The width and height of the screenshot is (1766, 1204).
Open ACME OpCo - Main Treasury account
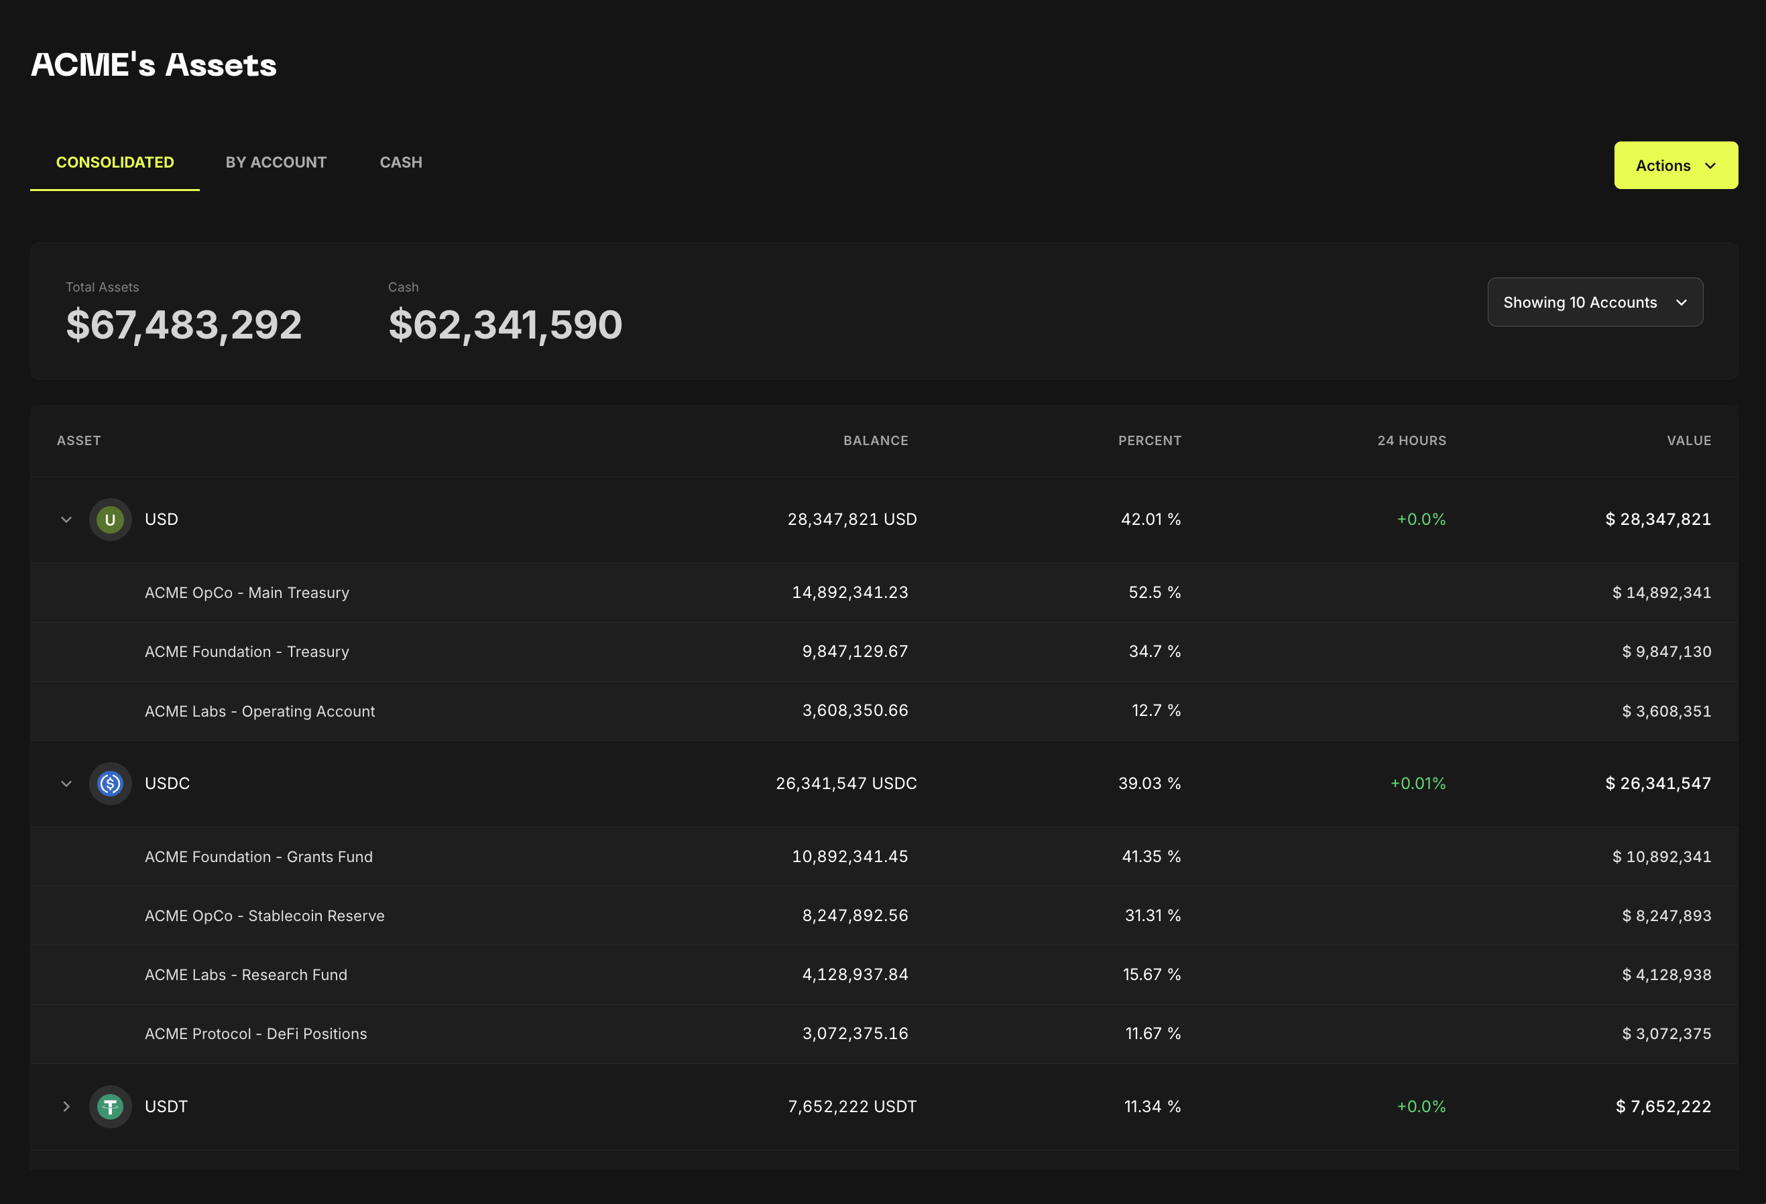point(884,593)
